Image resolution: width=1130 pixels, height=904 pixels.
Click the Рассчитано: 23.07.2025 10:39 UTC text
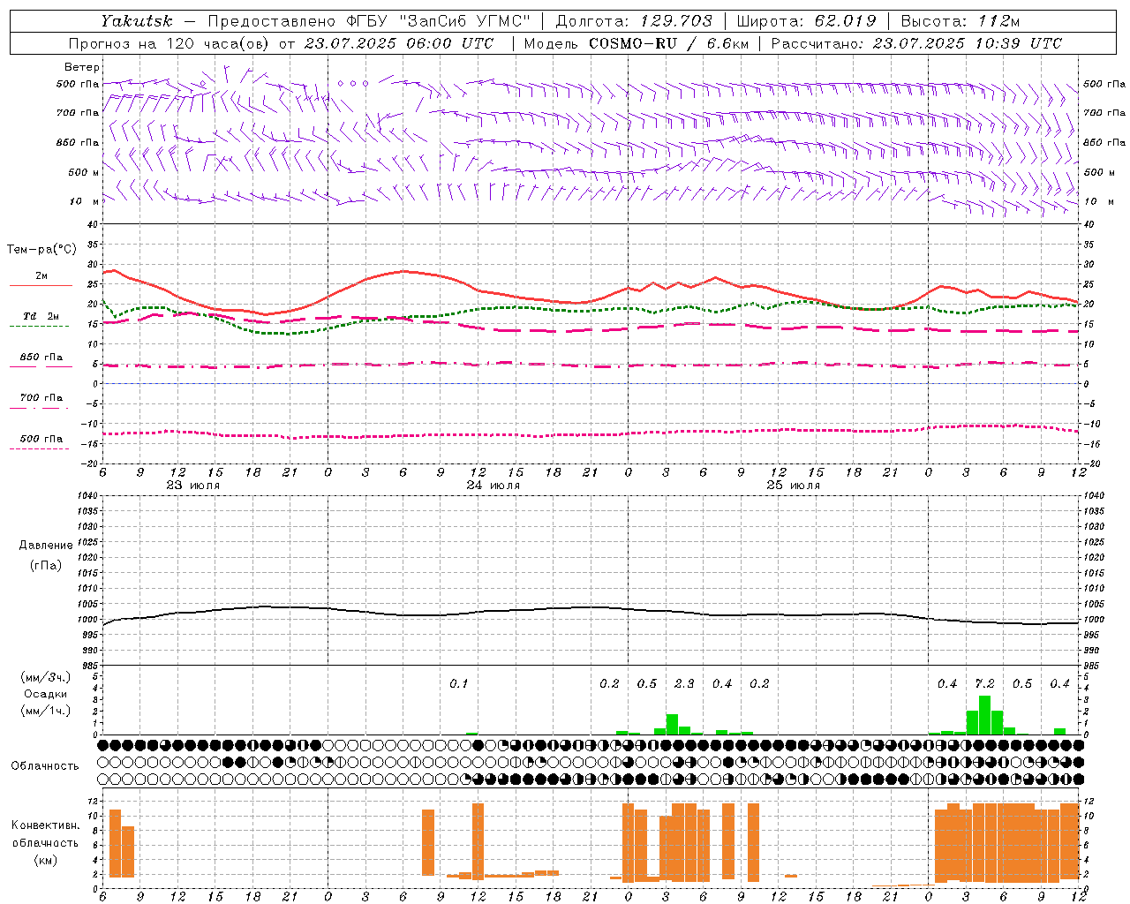coord(916,43)
